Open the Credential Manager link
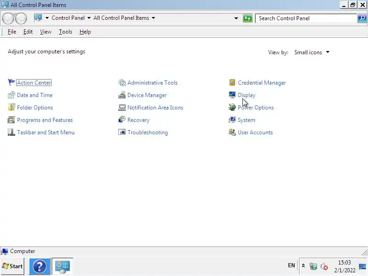The width and height of the screenshot is (368, 276). coord(262,83)
